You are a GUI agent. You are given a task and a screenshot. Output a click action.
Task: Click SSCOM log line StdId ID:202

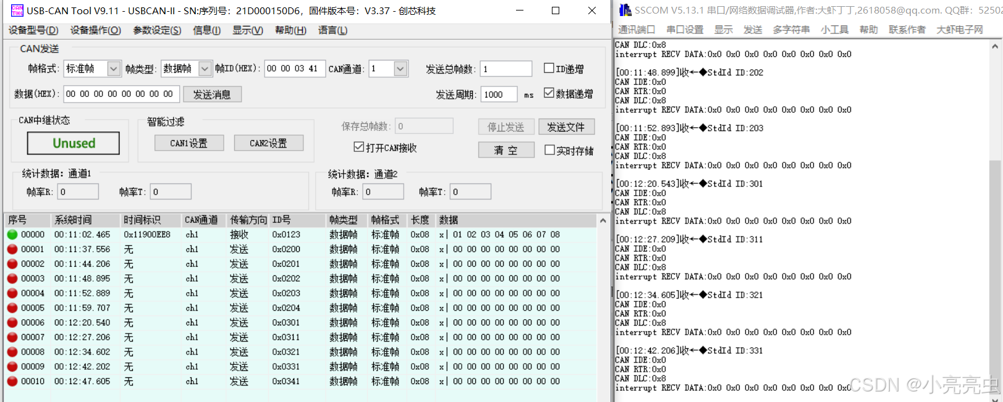point(689,73)
